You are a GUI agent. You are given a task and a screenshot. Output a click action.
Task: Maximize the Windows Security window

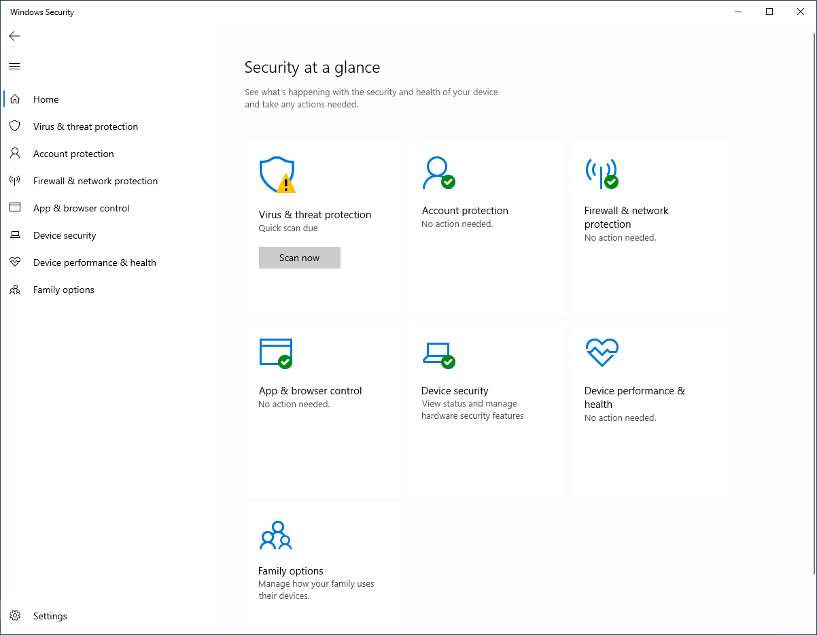(x=769, y=12)
